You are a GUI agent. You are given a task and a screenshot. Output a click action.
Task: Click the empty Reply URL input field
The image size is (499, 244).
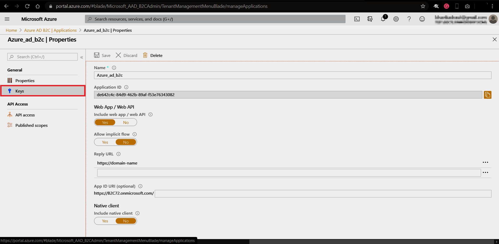289,173
